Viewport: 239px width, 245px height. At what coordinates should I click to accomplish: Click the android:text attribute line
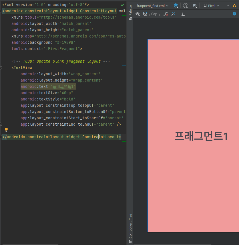pos(48,86)
